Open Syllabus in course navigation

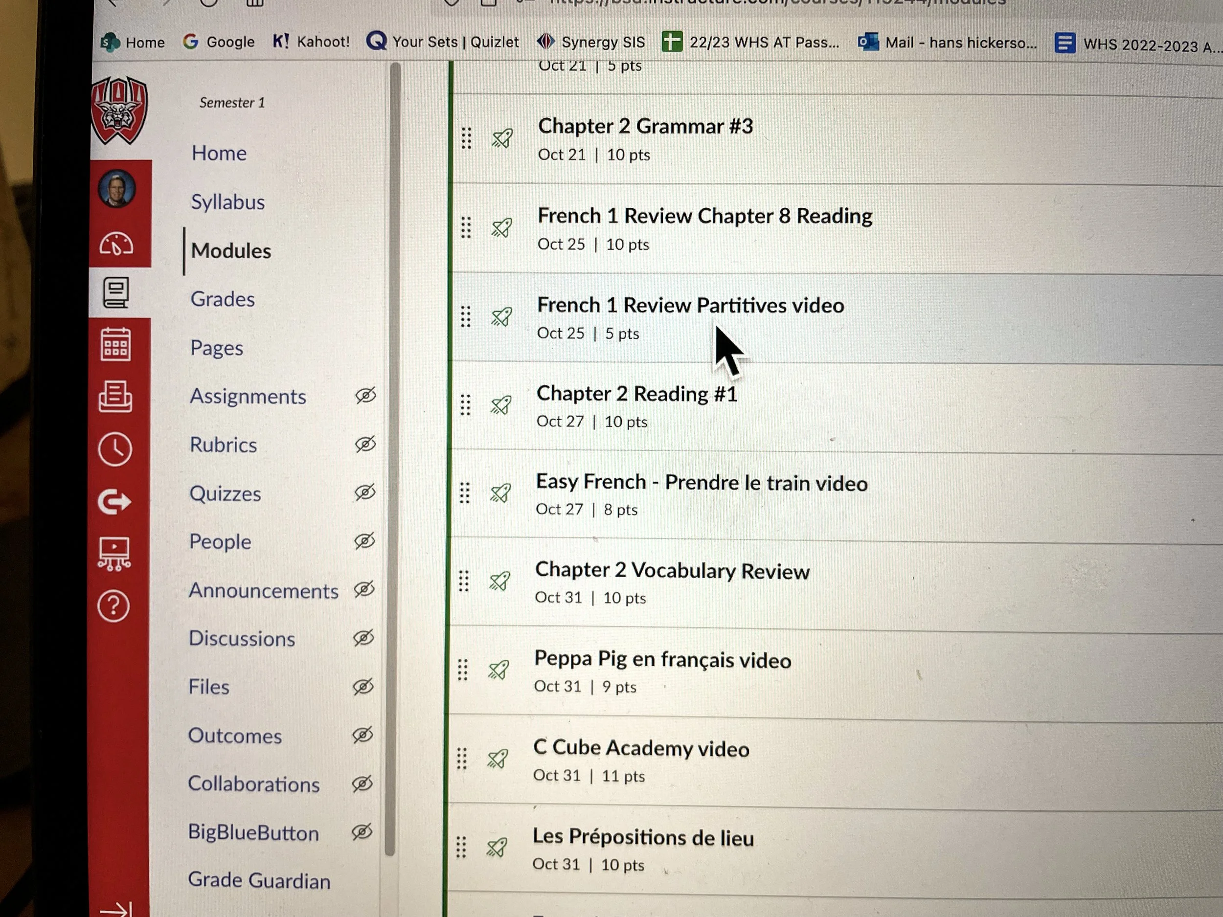[228, 202]
